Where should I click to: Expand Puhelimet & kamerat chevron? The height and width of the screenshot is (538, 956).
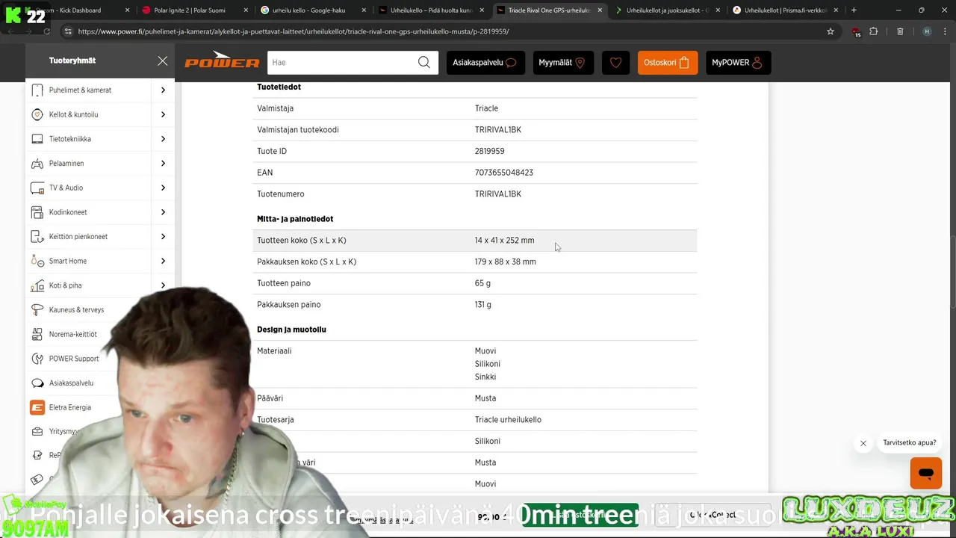coord(163,90)
